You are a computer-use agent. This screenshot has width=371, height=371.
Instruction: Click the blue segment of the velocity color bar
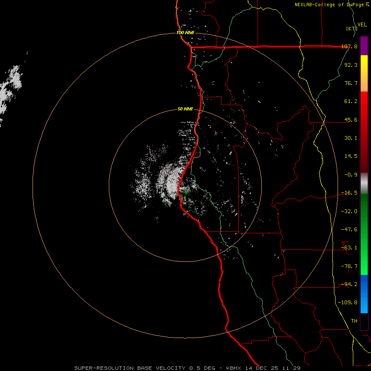[364, 294]
